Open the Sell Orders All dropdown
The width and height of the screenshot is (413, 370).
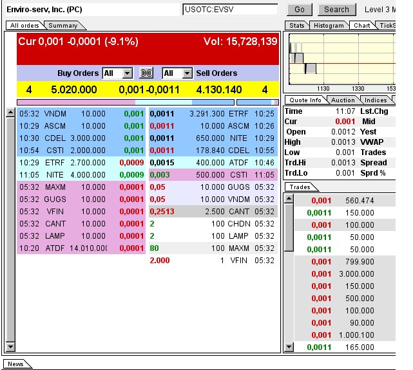[x=177, y=73]
